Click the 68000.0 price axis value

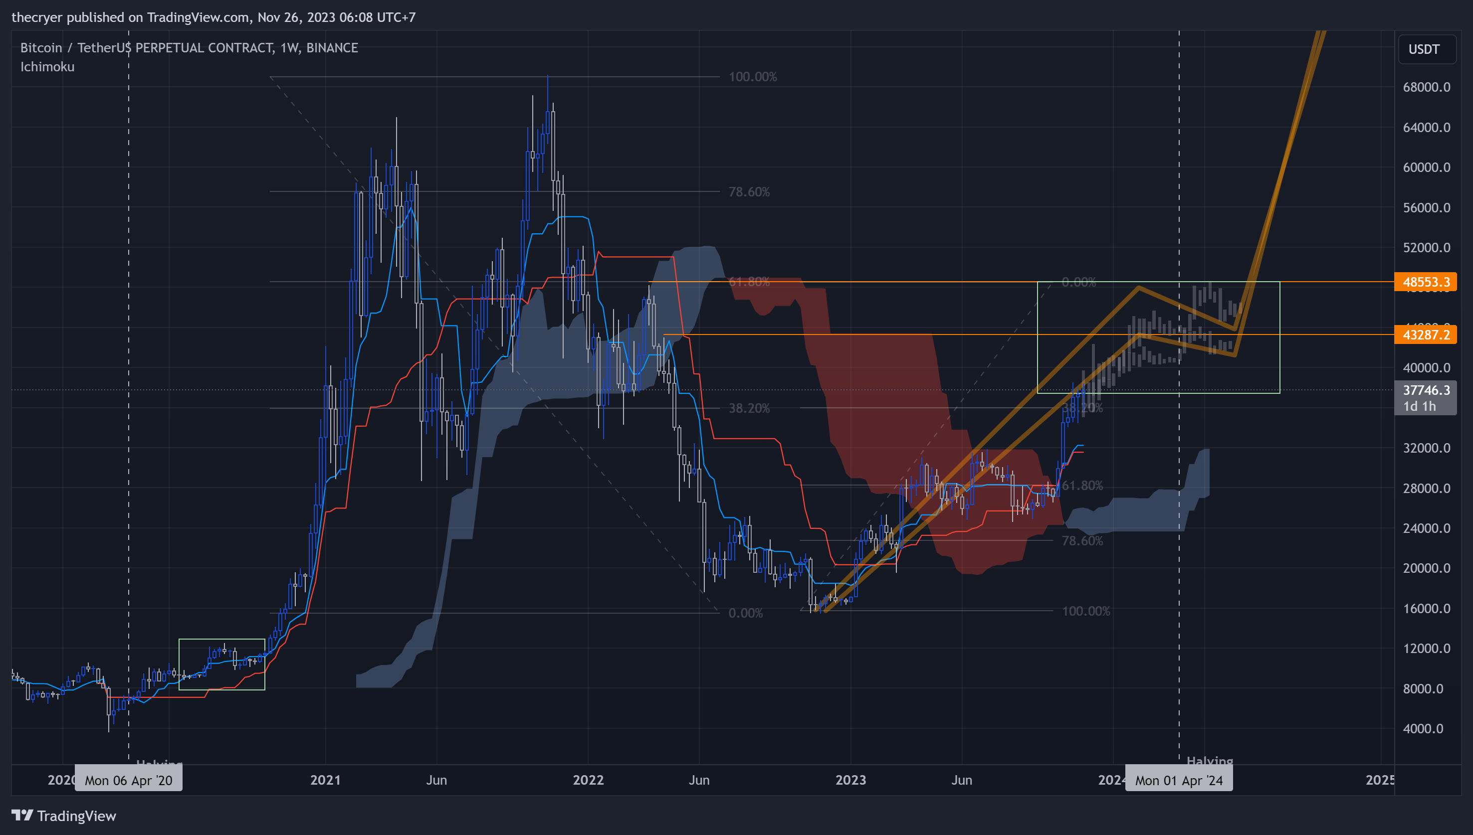tap(1426, 87)
